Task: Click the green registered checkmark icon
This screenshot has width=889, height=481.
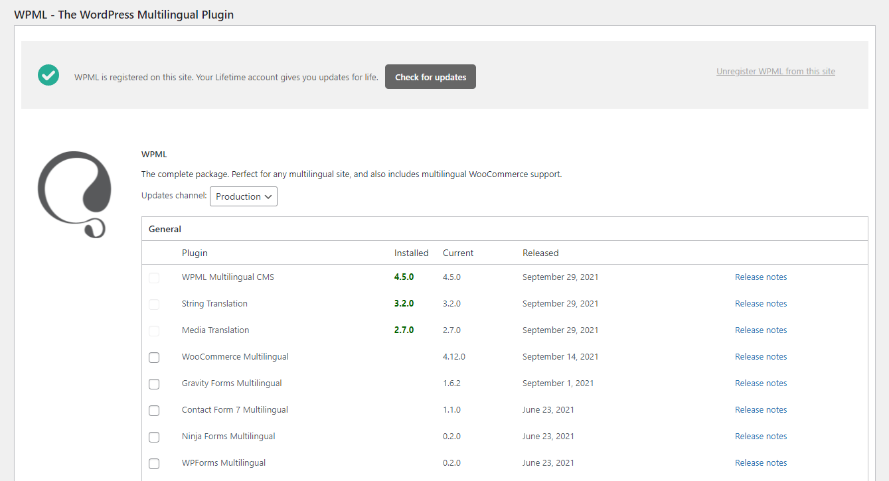Action: click(x=48, y=76)
